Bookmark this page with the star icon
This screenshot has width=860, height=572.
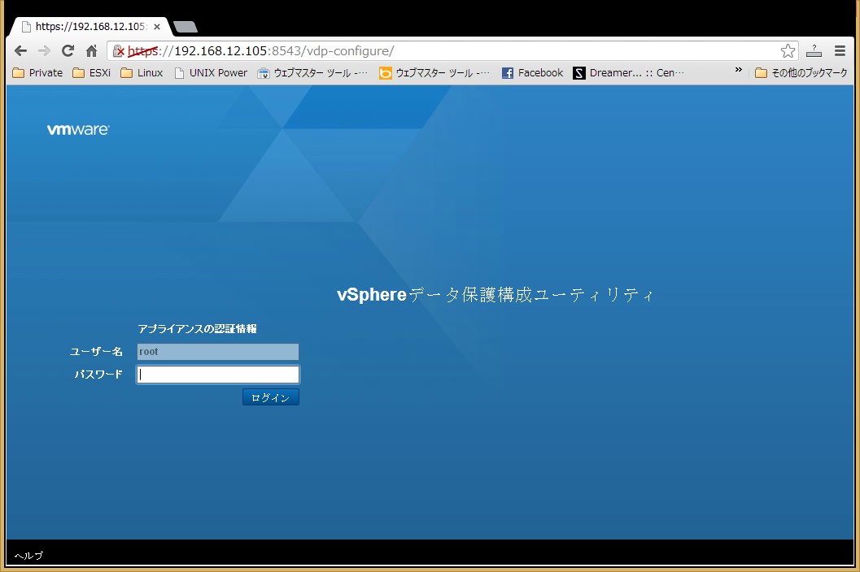point(788,51)
